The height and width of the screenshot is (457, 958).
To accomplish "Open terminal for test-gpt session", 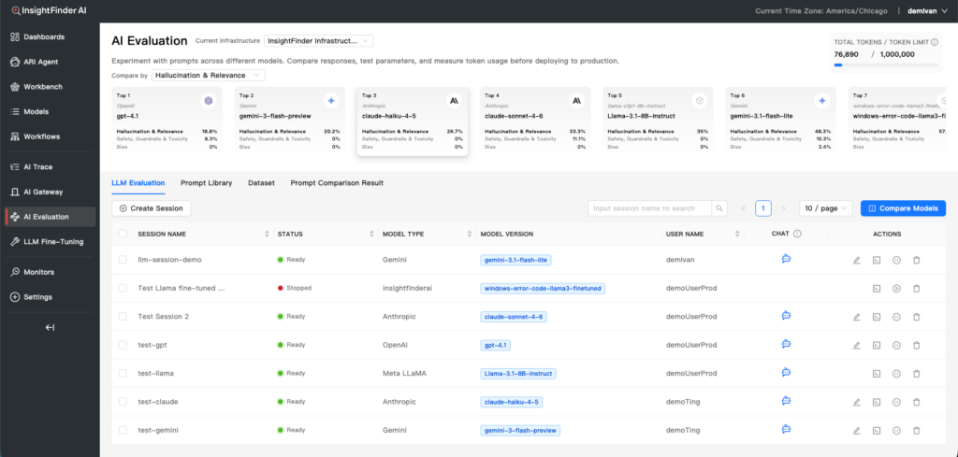I will pos(876,346).
